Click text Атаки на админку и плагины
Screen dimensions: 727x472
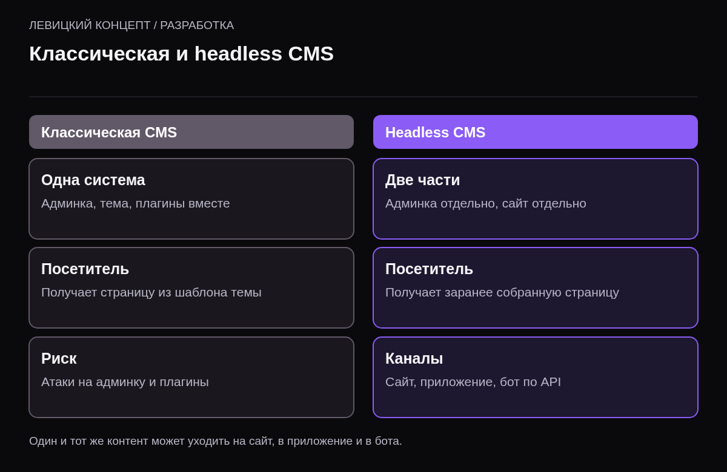click(125, 382)
